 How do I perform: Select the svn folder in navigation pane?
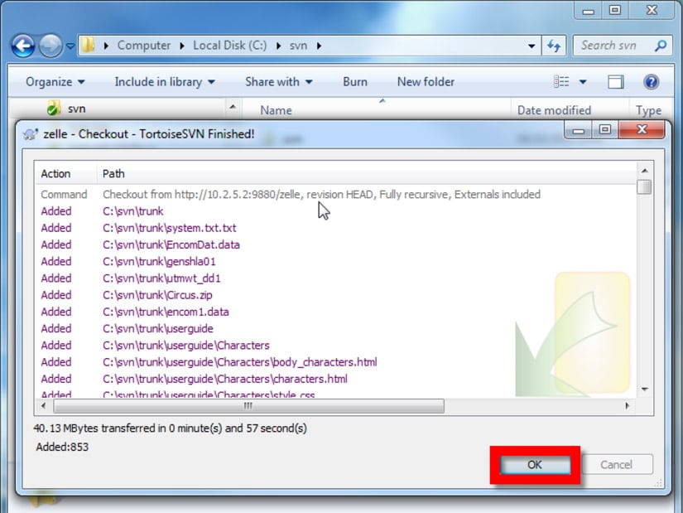click(x=75, y=109)
